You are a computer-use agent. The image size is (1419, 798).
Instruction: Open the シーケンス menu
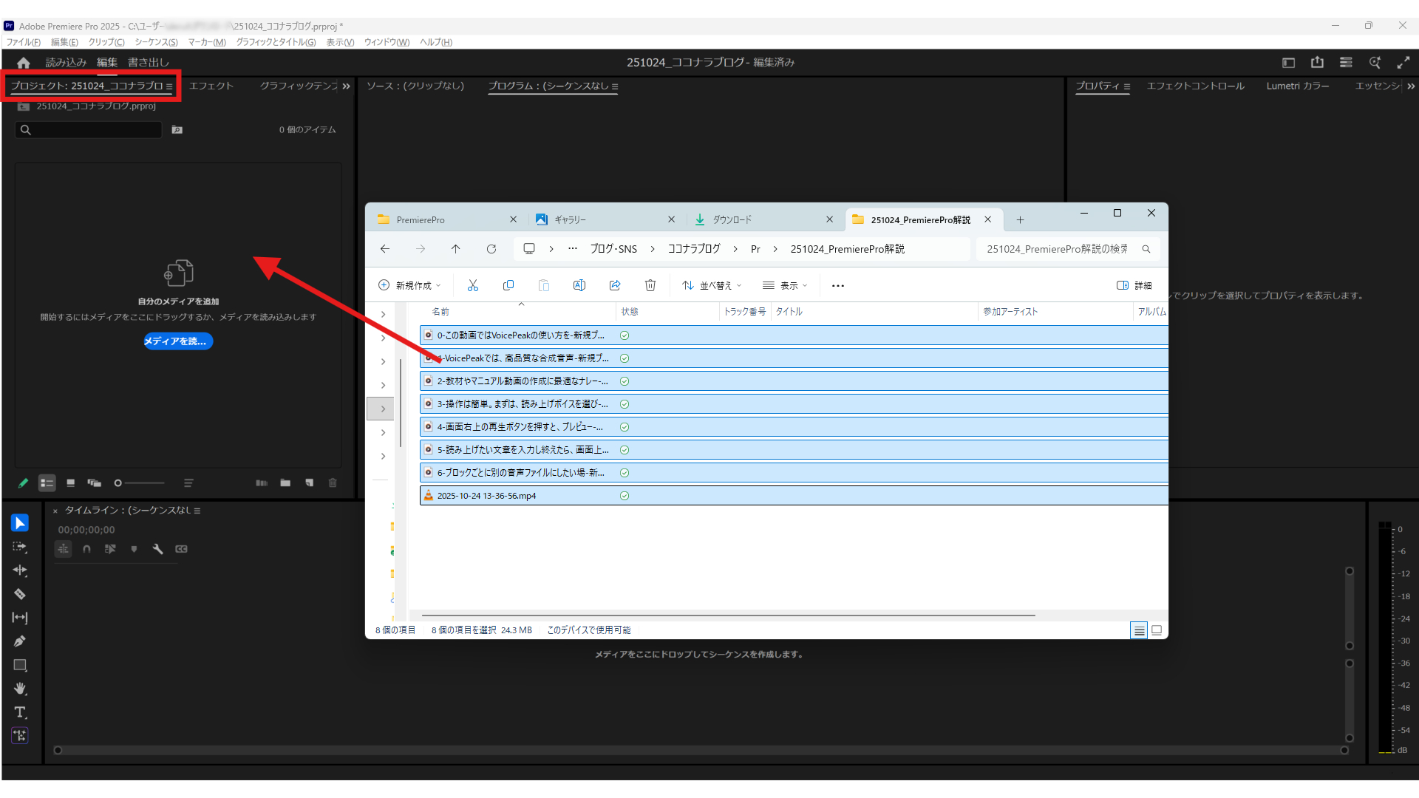coord(156,42)
